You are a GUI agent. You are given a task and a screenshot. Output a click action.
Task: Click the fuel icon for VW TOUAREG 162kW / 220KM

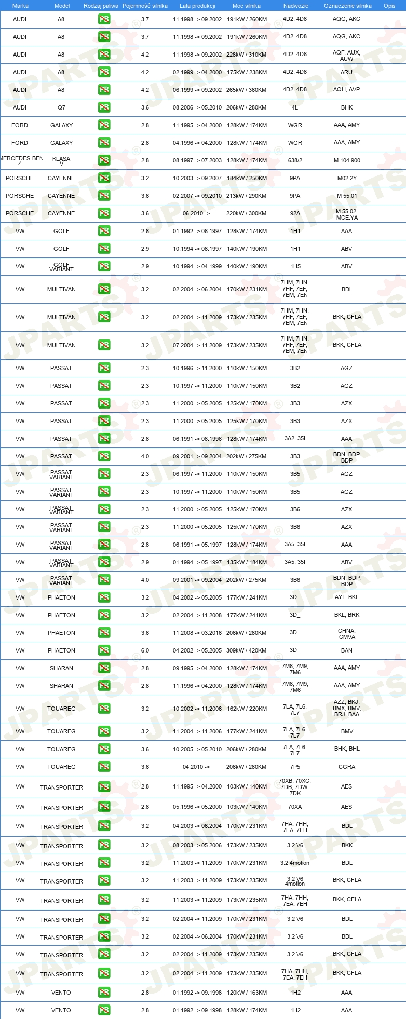pos(104,709)
